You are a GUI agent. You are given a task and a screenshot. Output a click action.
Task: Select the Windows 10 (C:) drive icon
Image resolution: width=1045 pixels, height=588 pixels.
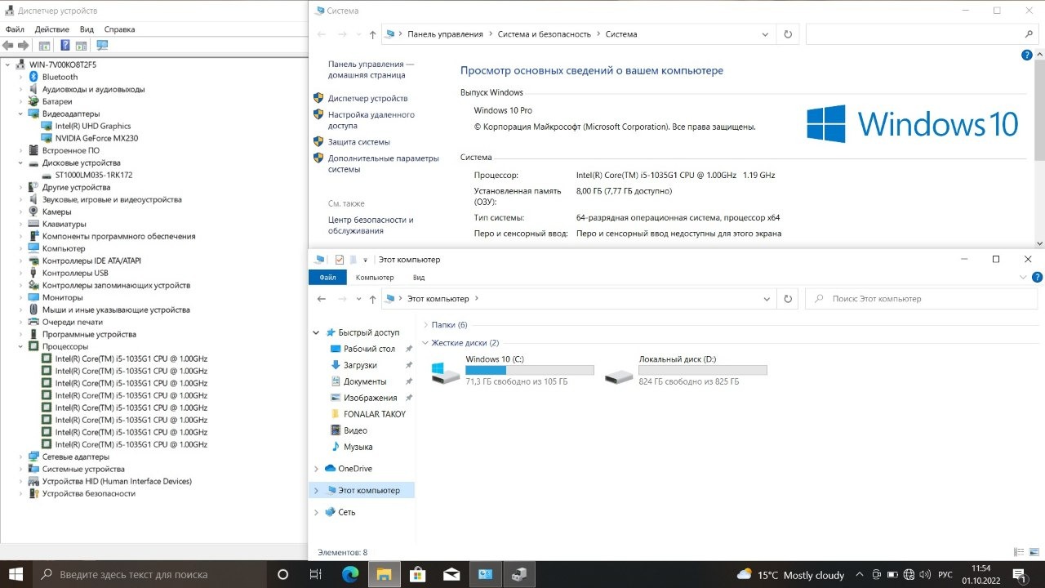[x=447, y=374]
